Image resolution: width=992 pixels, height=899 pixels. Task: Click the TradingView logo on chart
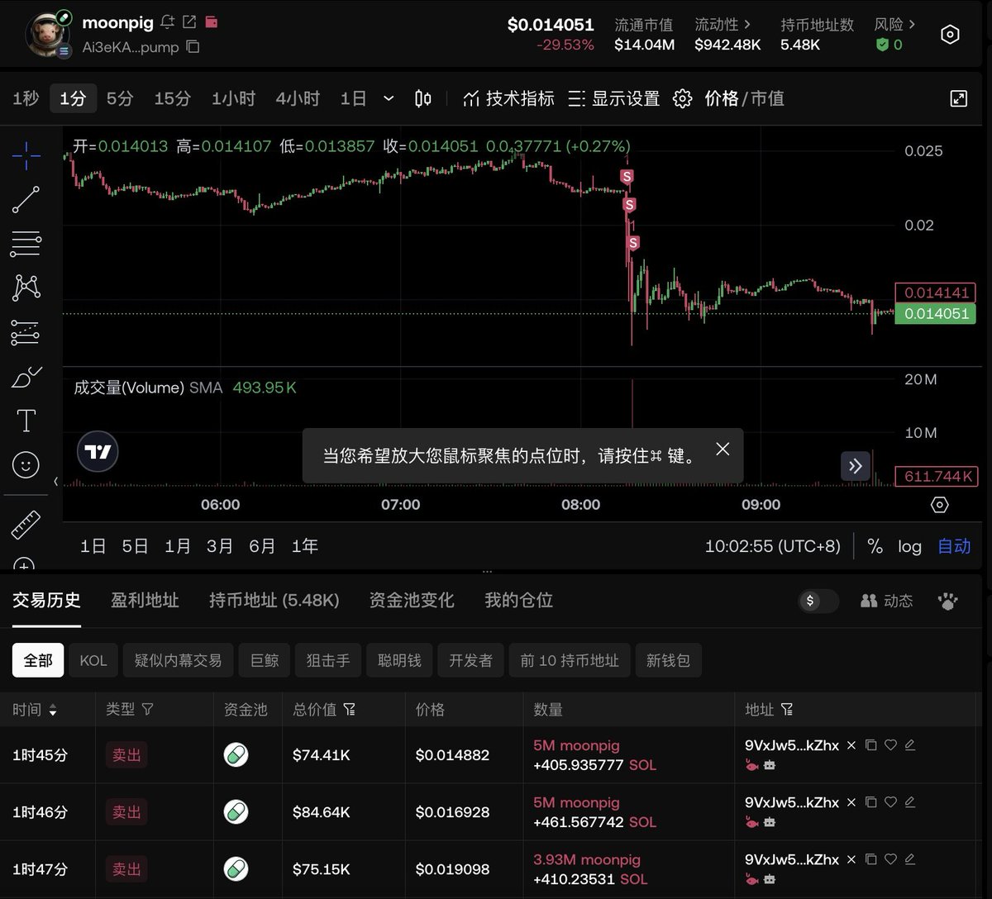coord(98,451)
